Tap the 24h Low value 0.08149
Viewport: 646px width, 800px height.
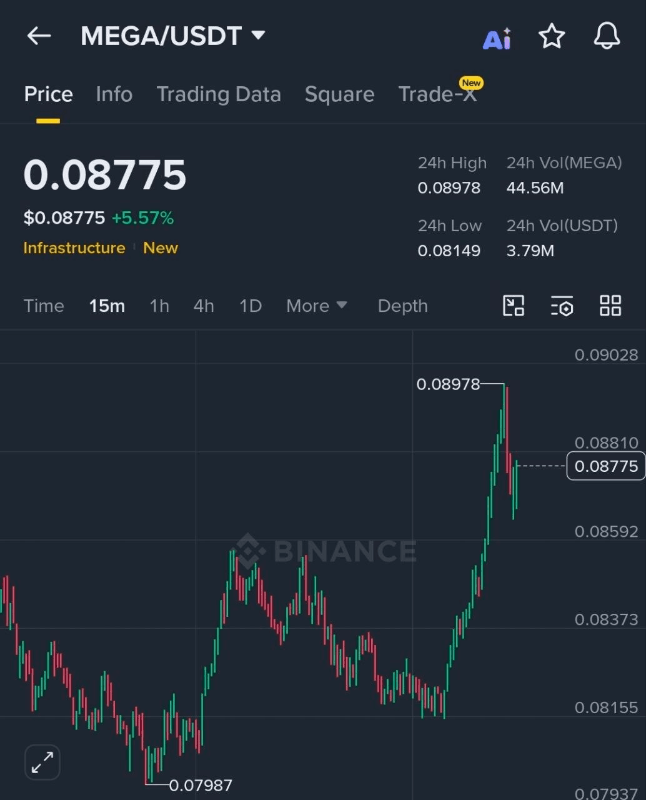click(449, 251)
